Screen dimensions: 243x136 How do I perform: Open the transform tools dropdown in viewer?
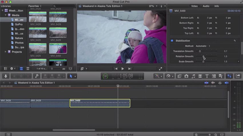[86, 69]
